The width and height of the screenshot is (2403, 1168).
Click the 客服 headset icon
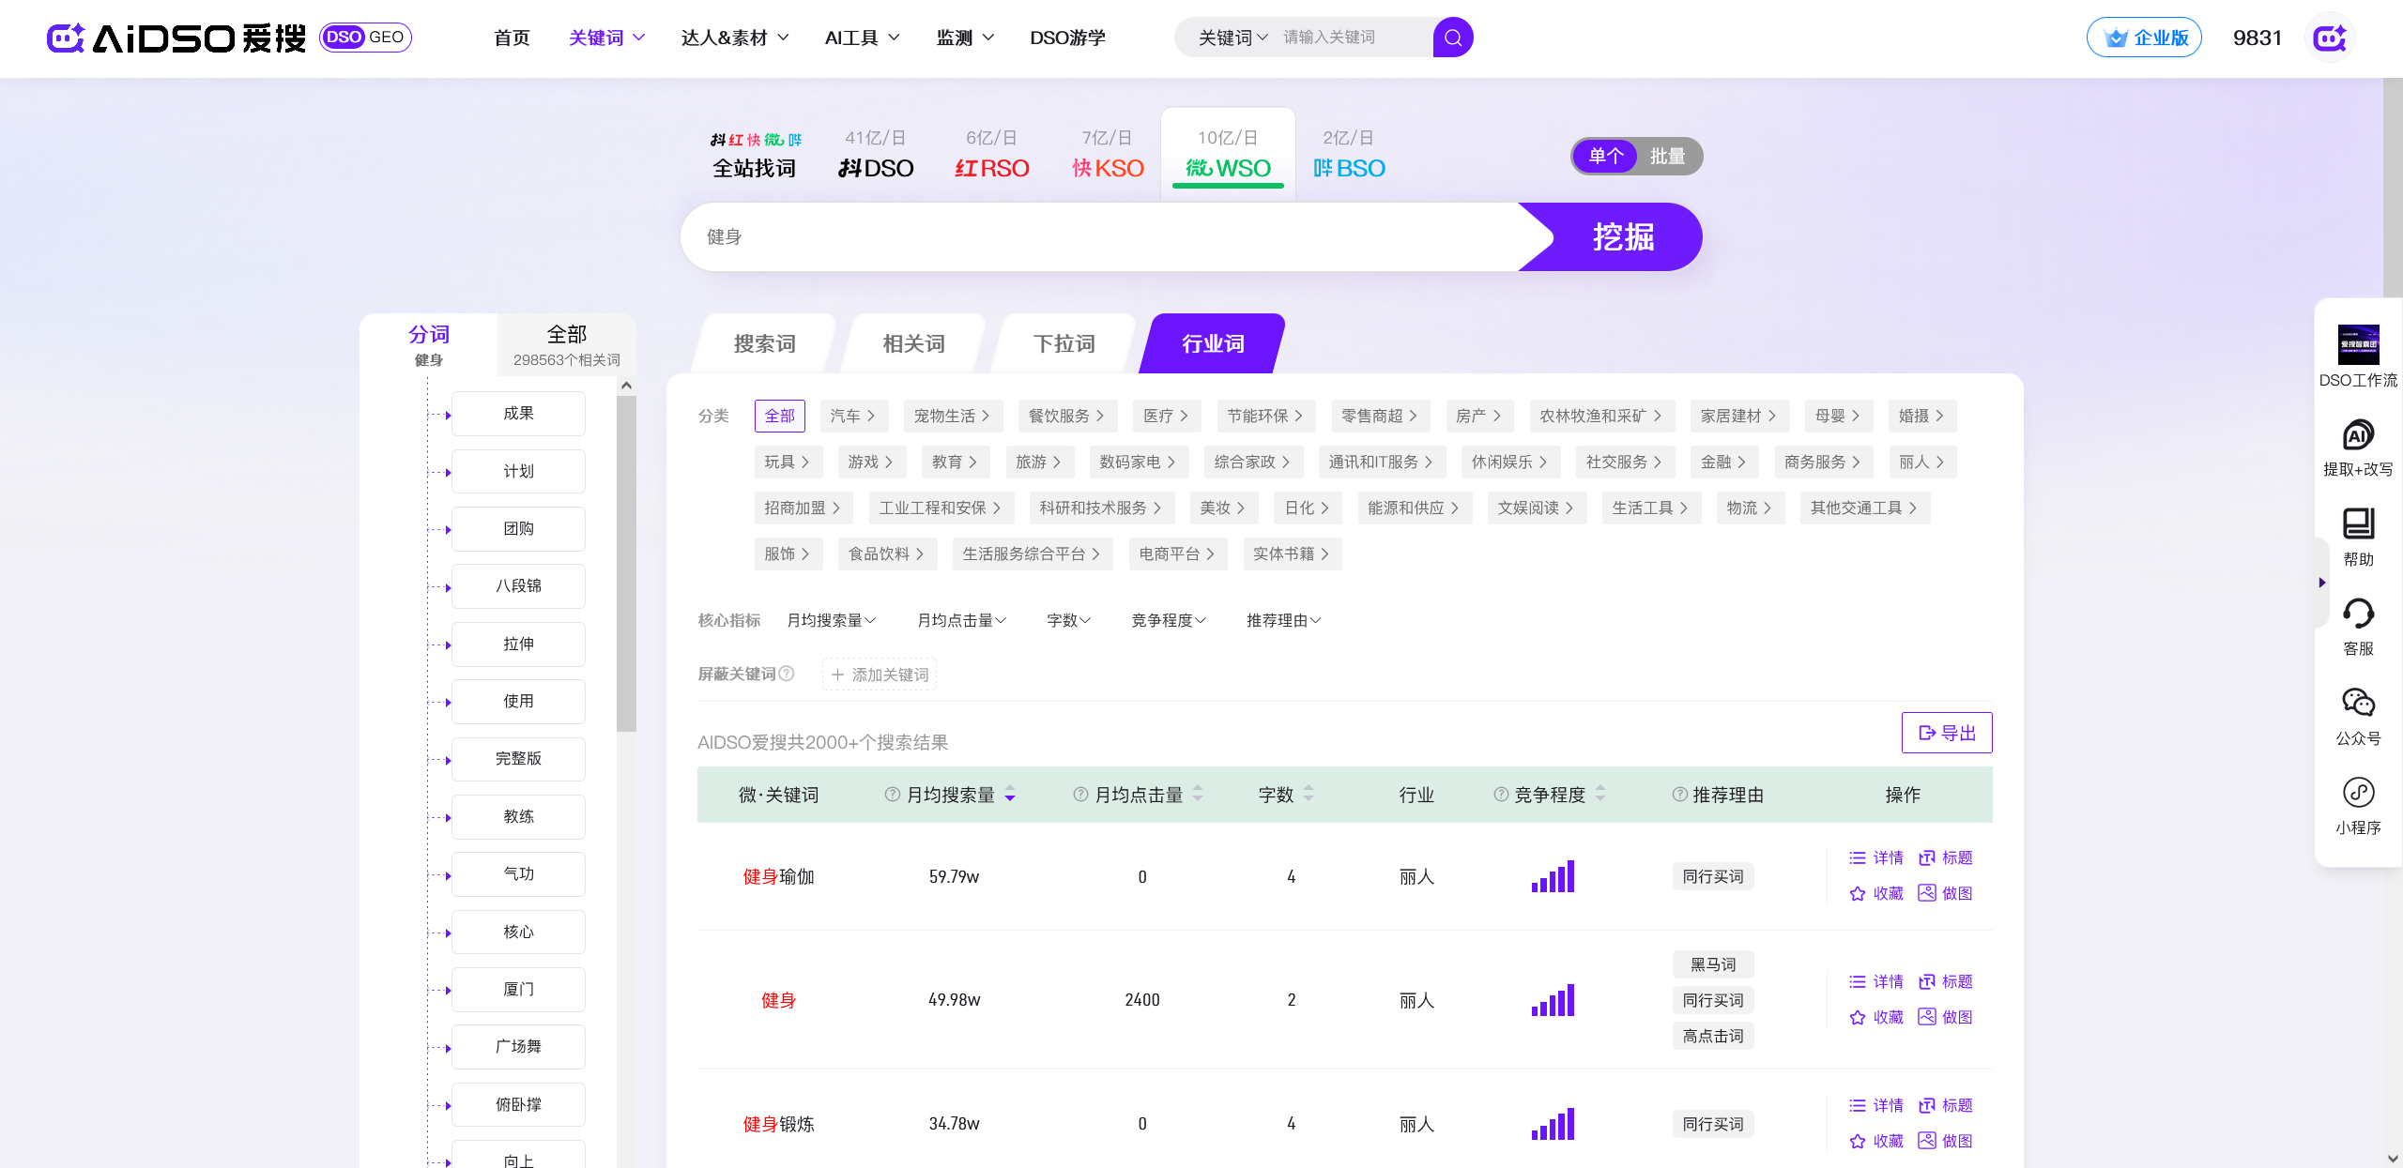(2357, 614)
